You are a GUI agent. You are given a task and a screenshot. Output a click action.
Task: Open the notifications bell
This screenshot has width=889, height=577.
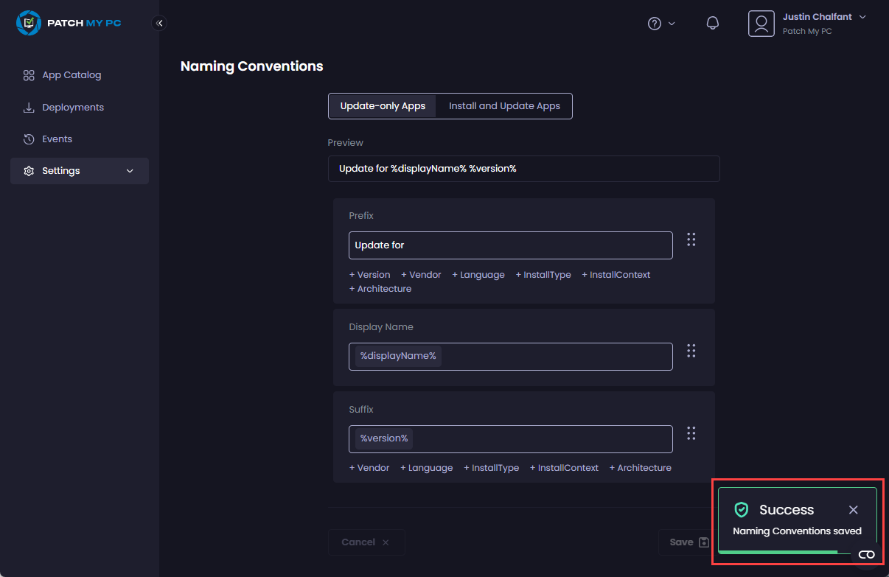(x=712, y=23)
